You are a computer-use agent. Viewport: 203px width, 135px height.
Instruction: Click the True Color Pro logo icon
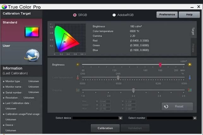4,7
